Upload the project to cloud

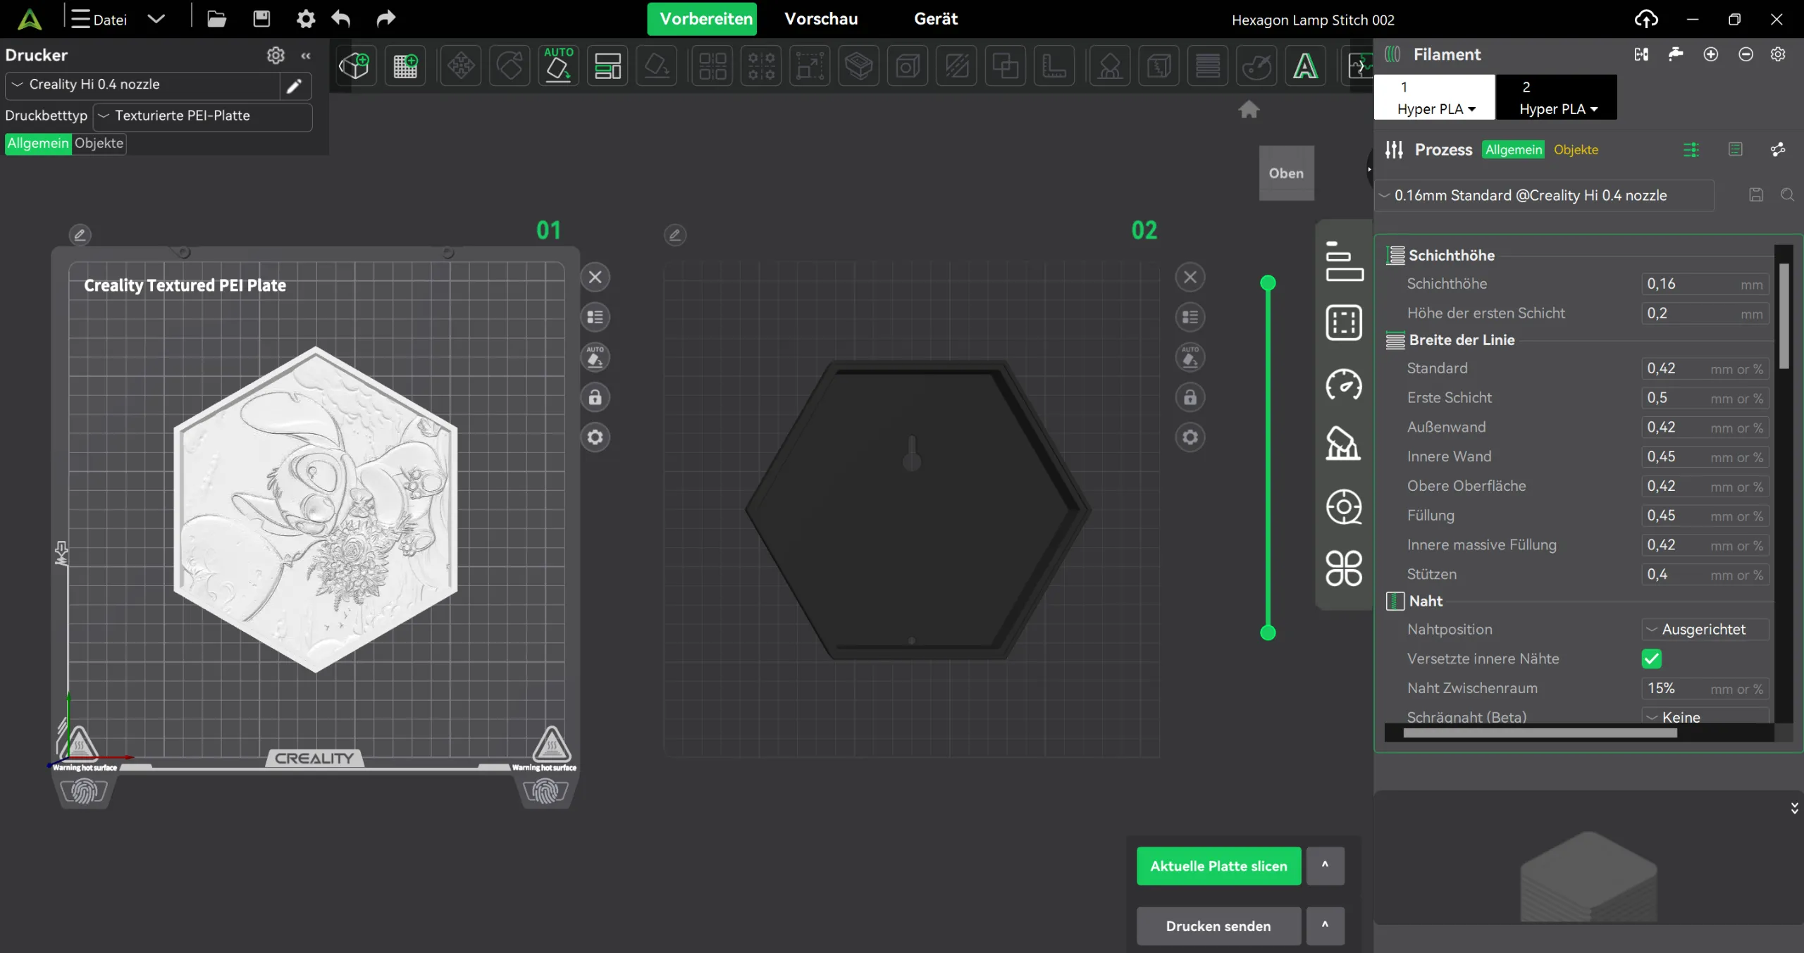pos(1646,19)
